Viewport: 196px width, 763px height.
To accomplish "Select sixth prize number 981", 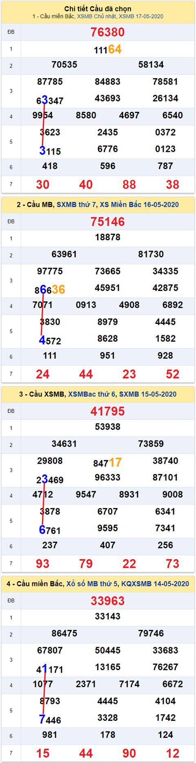I will click(x=50, y=735).
